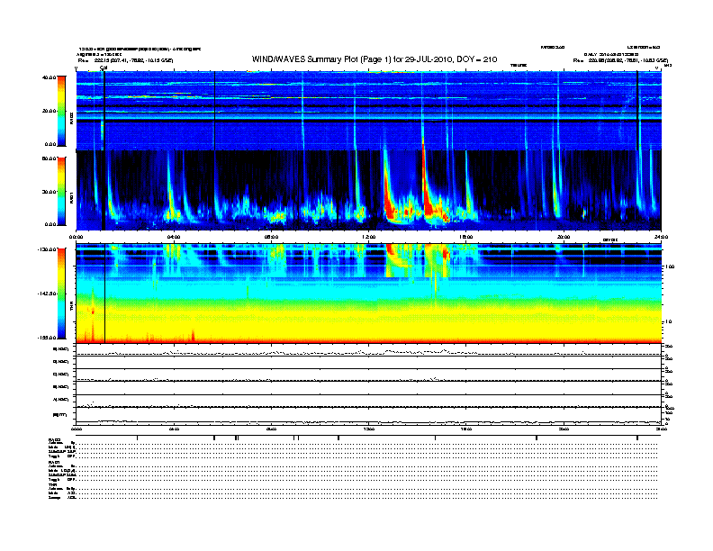Screen dimensions: 713x551
Task: Click the '100' frequency label right of TNR panel
Action: click(670, 266)
